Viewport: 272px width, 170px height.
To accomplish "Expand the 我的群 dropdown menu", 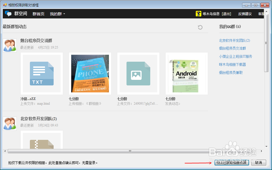I will click(x=58, y=14).
